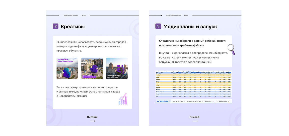Click the paragraph starting Мы предложили использовать
This screenshot has height=136, width=289.
[92, 46]
